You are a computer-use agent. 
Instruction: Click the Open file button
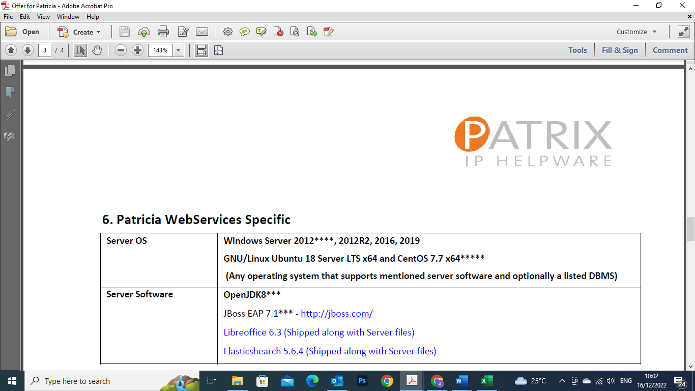[x=22, y=32]
